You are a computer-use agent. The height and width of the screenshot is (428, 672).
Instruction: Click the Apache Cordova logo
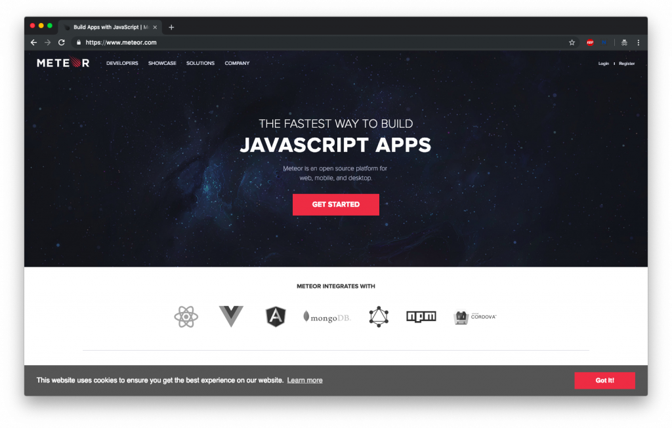tap(474, 317)
